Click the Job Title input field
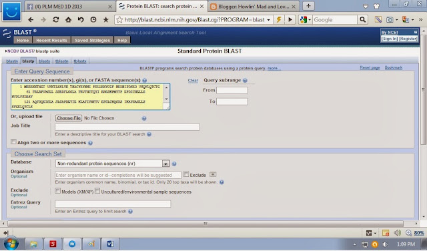This screenshot has height=251, width=427. pos(127,127)
